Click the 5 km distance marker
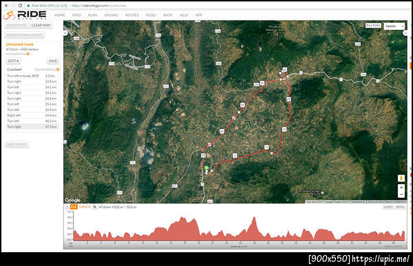 coord(235,156)
